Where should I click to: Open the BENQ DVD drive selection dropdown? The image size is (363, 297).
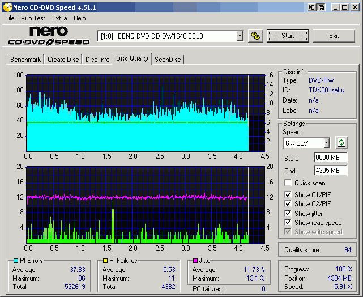[240, 36]
